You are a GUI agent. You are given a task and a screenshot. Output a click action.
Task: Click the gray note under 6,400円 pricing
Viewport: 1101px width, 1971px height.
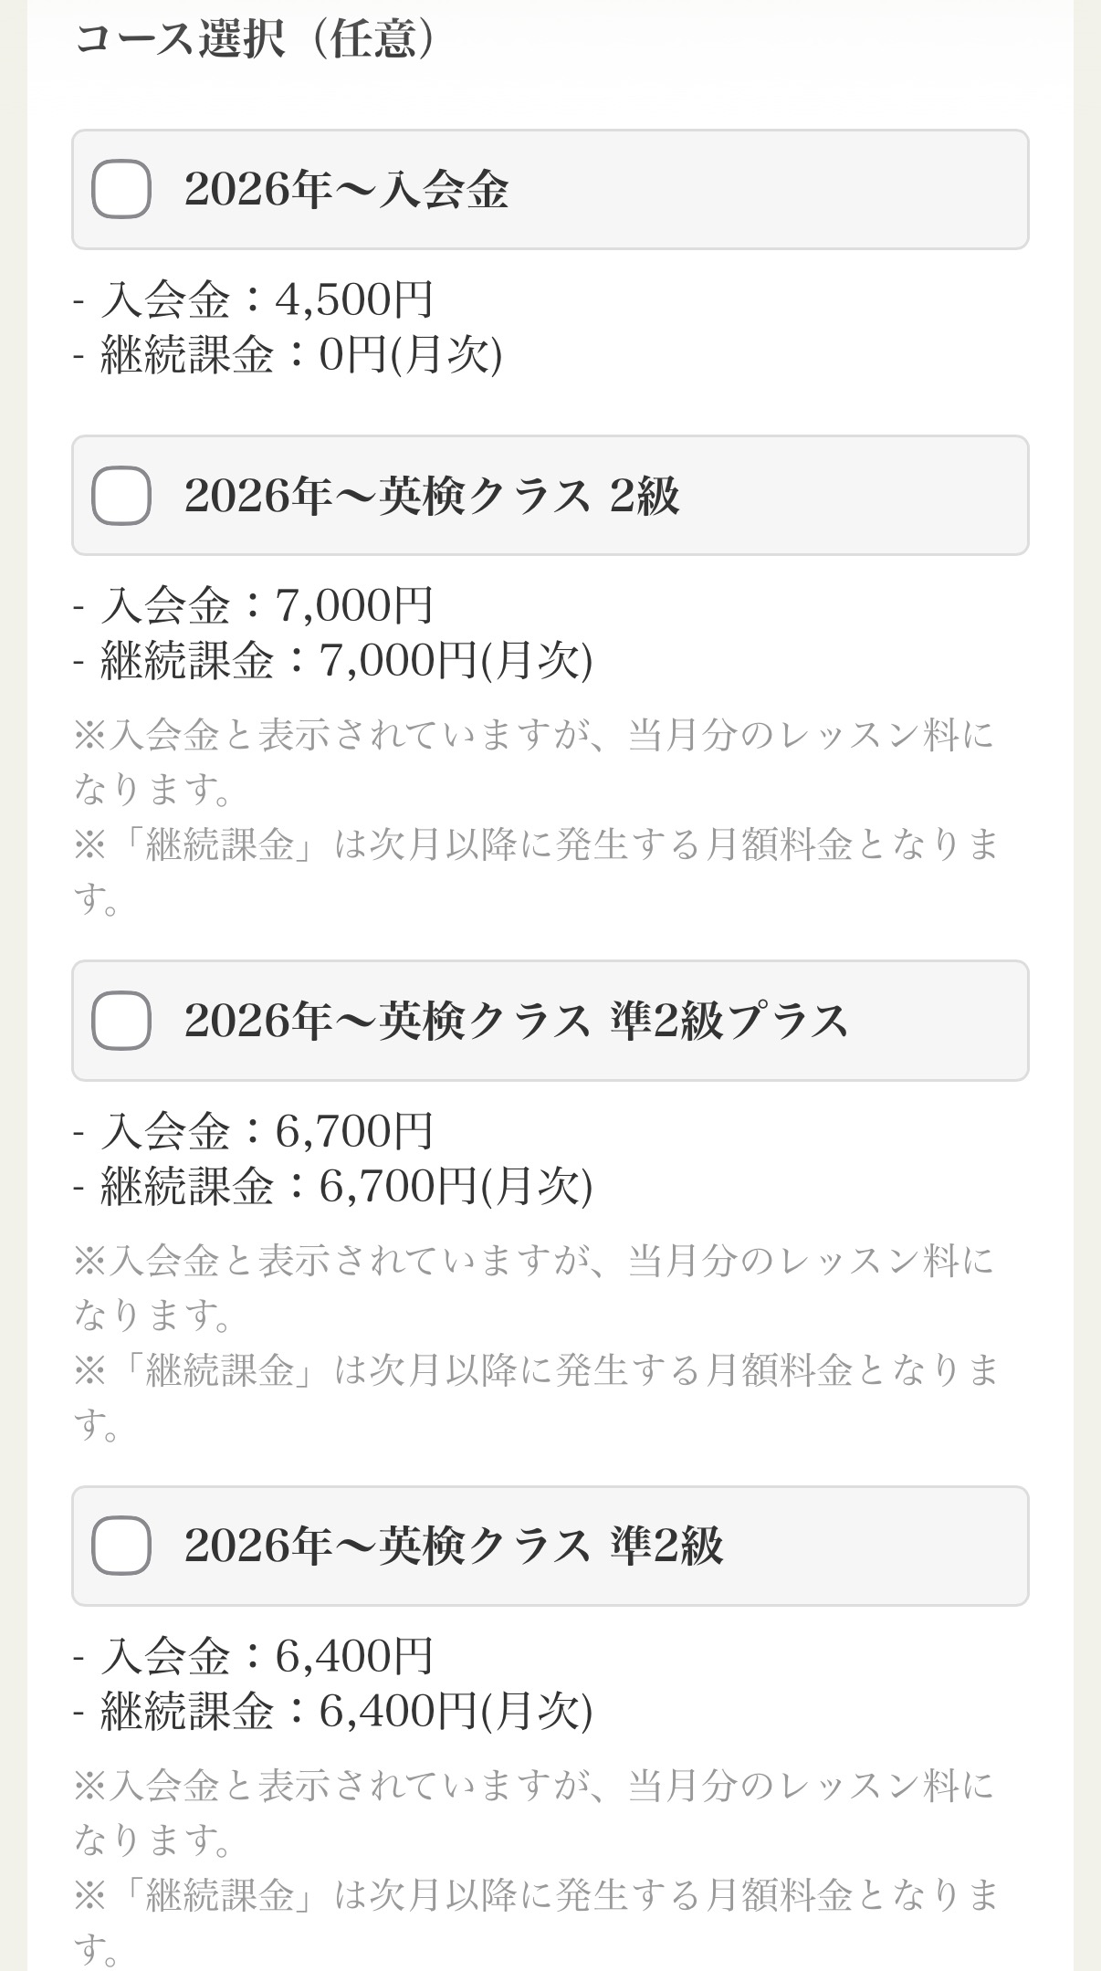[537, 1867]
